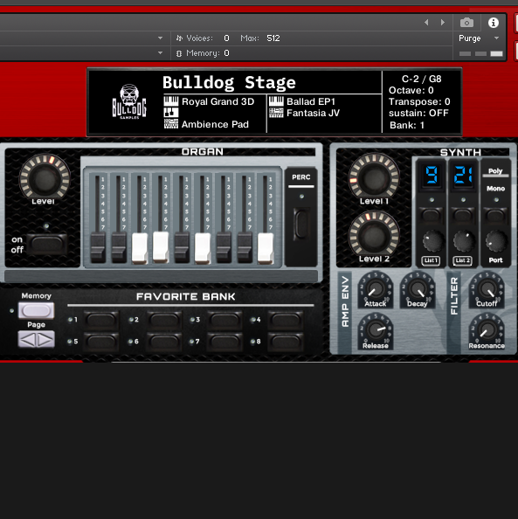Screen dimensions: 518x519
Task: Select Favorite Bank slot 1
Action: coord(101,320)
